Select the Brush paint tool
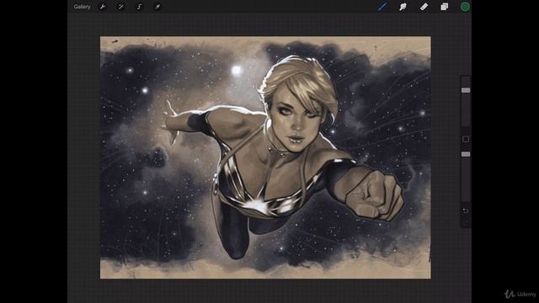539x303 pixels. point(382,7)
